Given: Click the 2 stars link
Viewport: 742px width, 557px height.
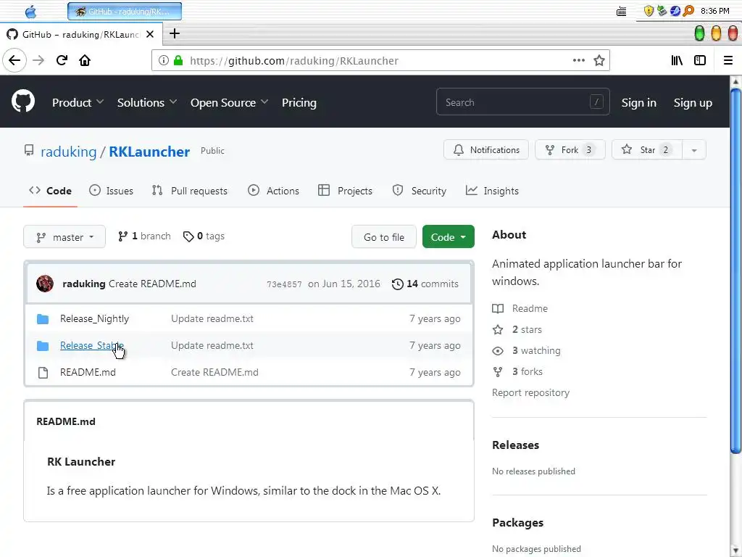Looking at the screenshot, I should (x=517, y=330).
